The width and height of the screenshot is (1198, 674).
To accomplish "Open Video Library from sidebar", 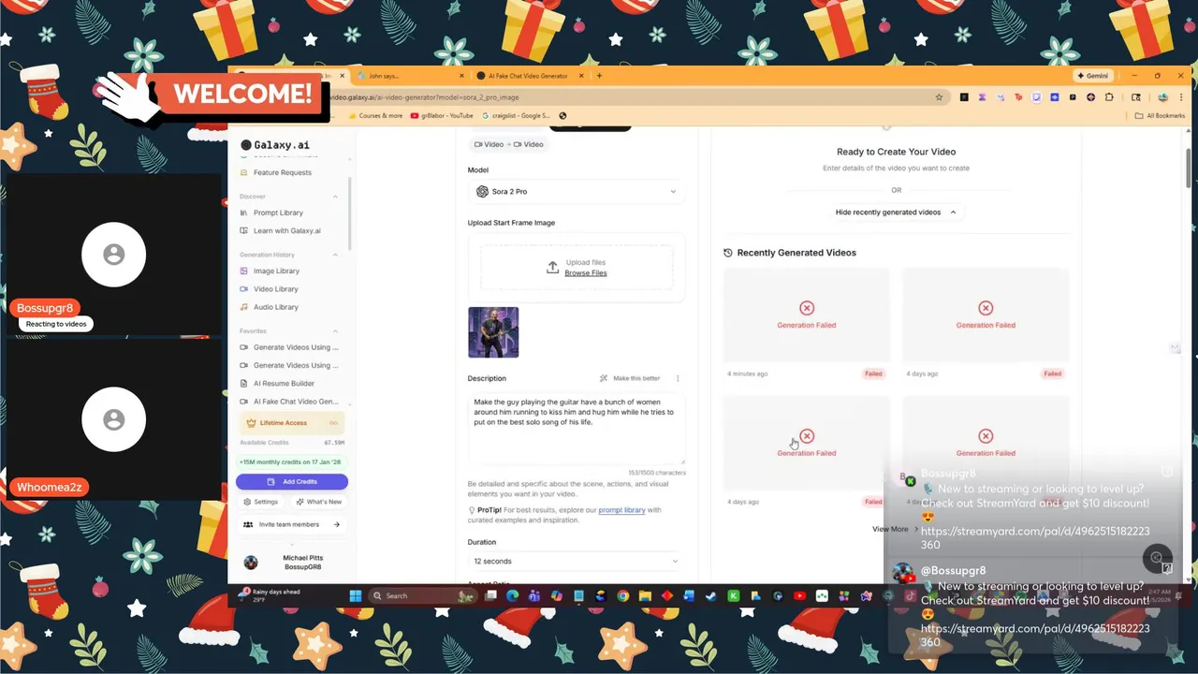I will pyautogui.click(x=269, y=289).
